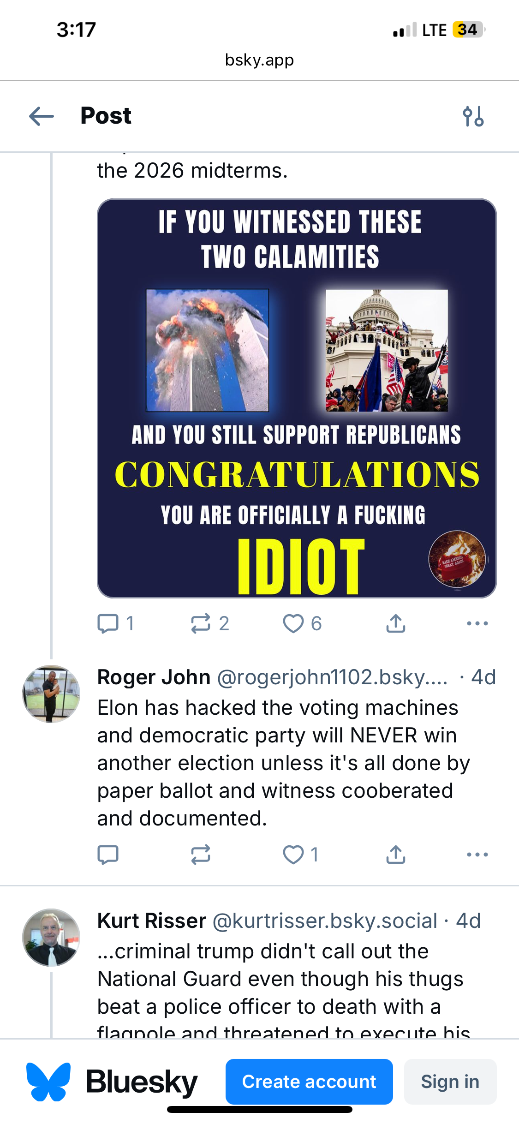Like Roger John's comment
This screenshot has height=1124, width=519.
(x=293, y=855)
